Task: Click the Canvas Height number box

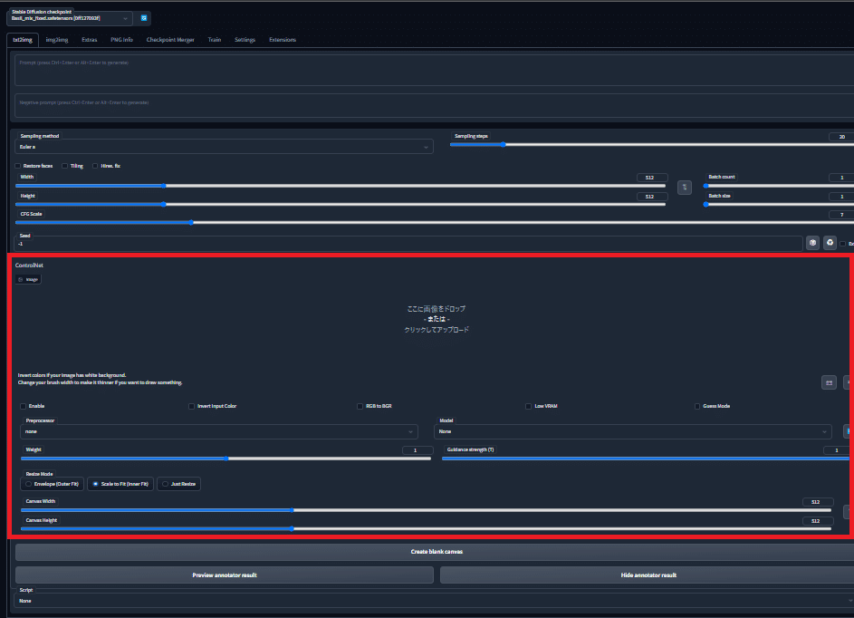Action: pos(818,521)
